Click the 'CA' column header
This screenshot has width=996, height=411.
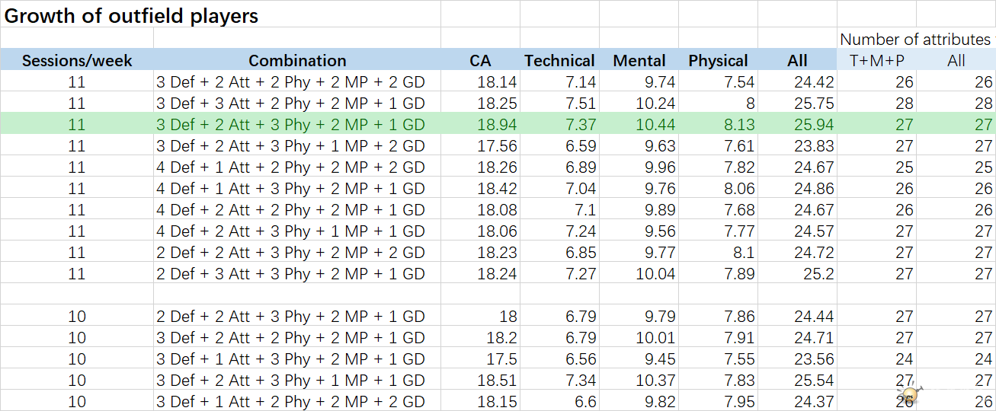[x=480, y=61]
